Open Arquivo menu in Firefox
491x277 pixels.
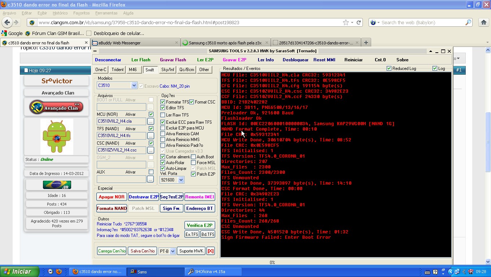pyautogui.click(x=9, y=13)
